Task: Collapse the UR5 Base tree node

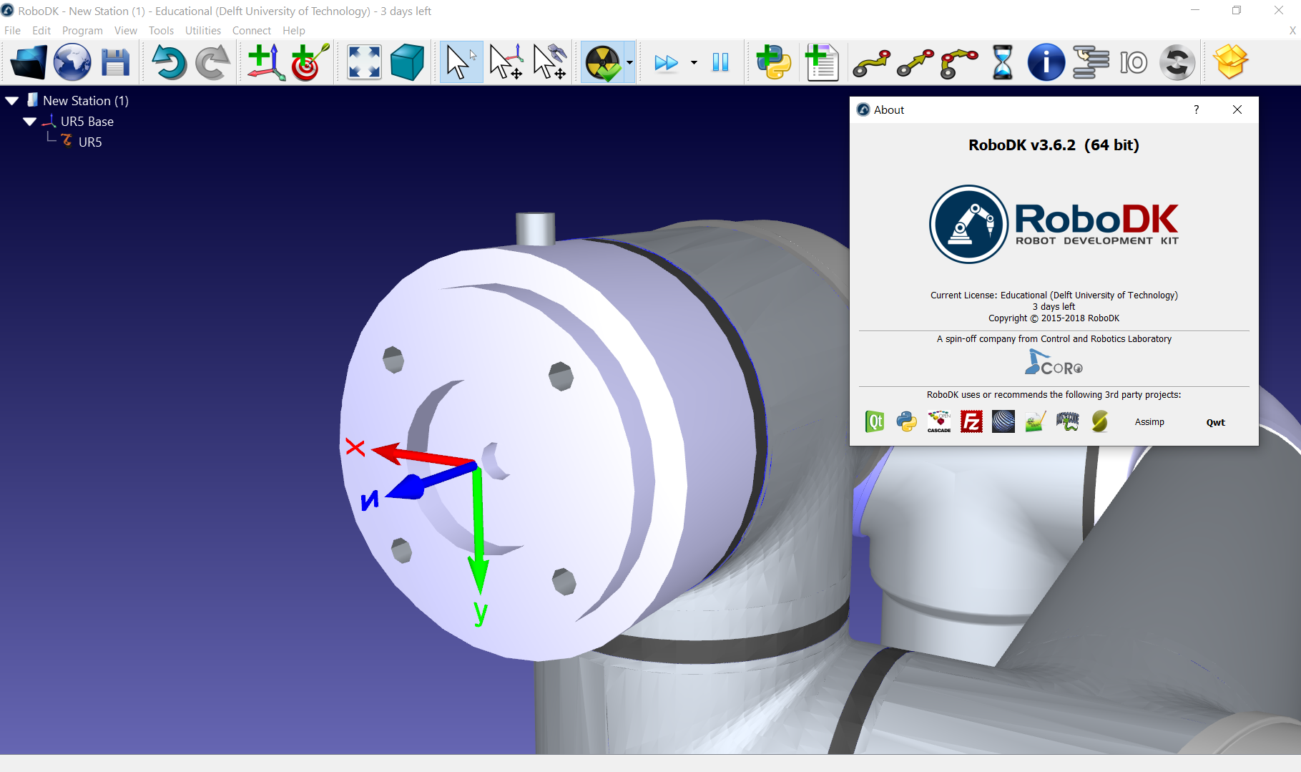Action: pos(30,122)
